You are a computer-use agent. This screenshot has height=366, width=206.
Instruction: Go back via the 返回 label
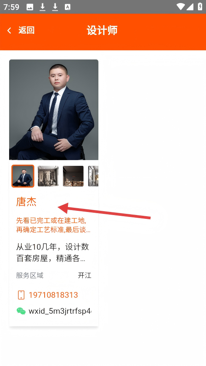pyautogui.click(x=26, y=30)
